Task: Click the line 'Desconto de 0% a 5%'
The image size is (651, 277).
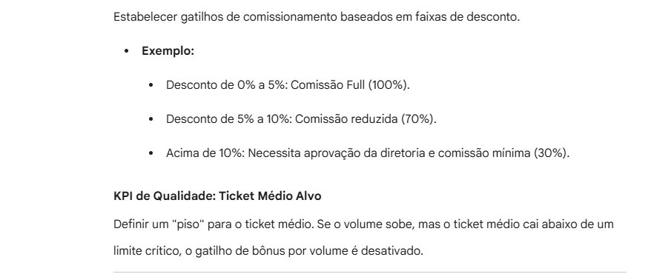Action: click(x=288, y=85)
